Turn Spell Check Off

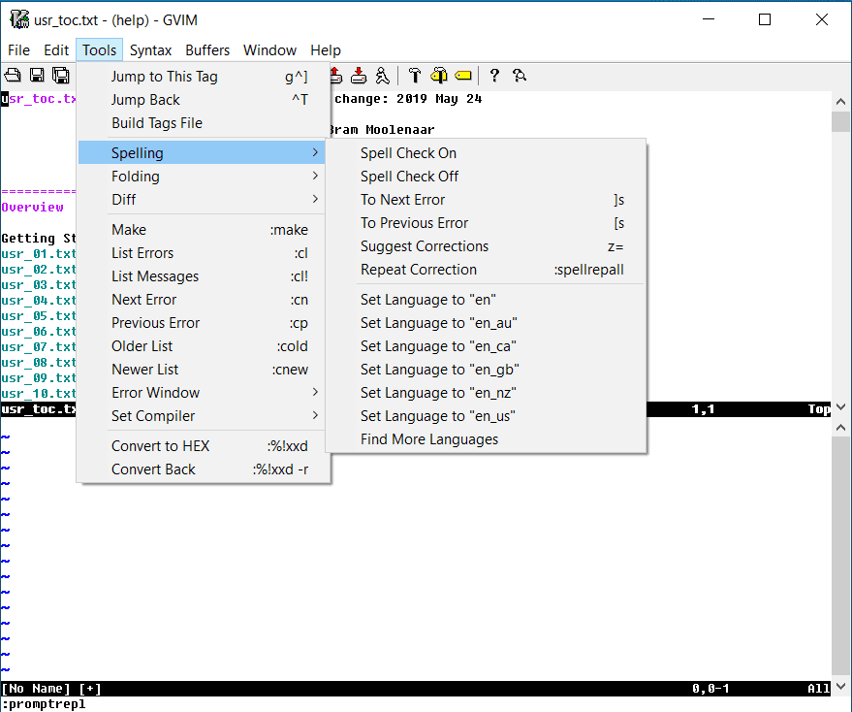[x=486, y=177]
